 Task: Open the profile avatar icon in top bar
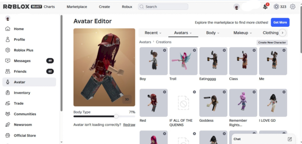coord(236,7)
